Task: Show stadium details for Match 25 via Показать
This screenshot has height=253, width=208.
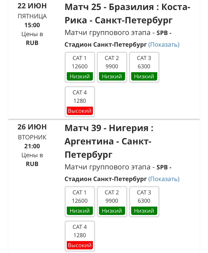Action: point(164,44)
